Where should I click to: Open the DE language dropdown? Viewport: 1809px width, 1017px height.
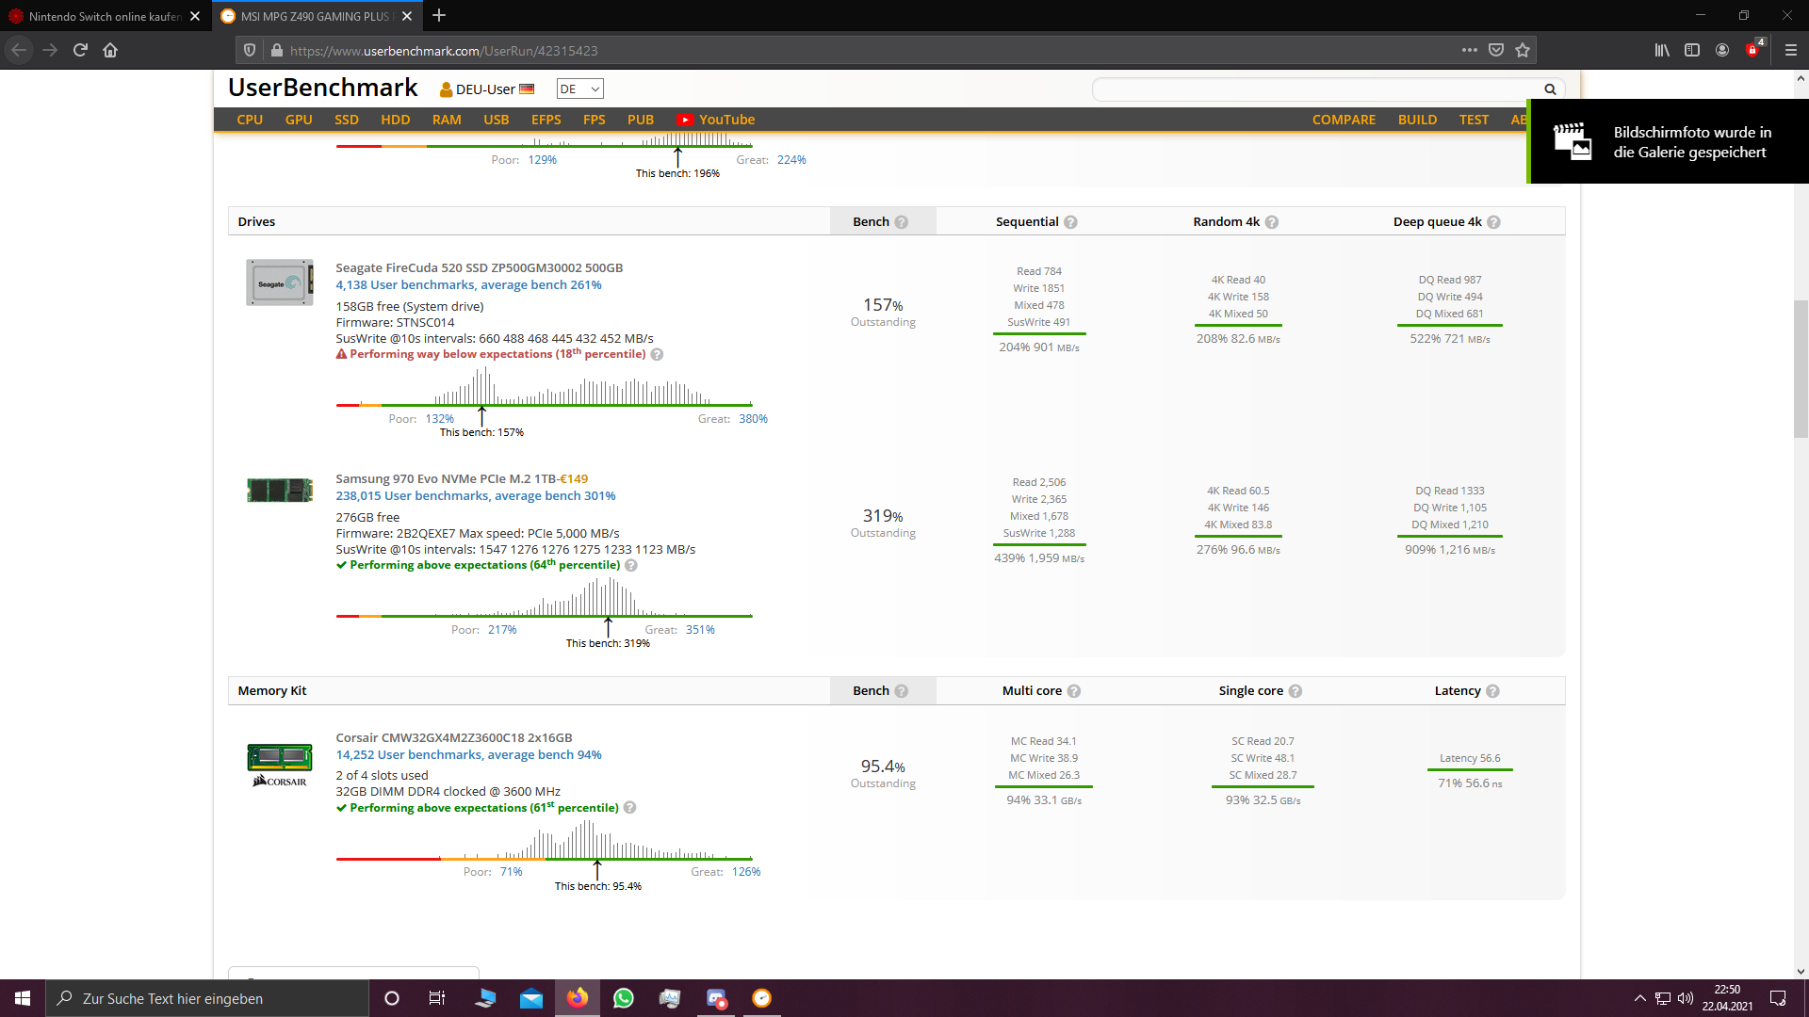[x=579, y=89]
